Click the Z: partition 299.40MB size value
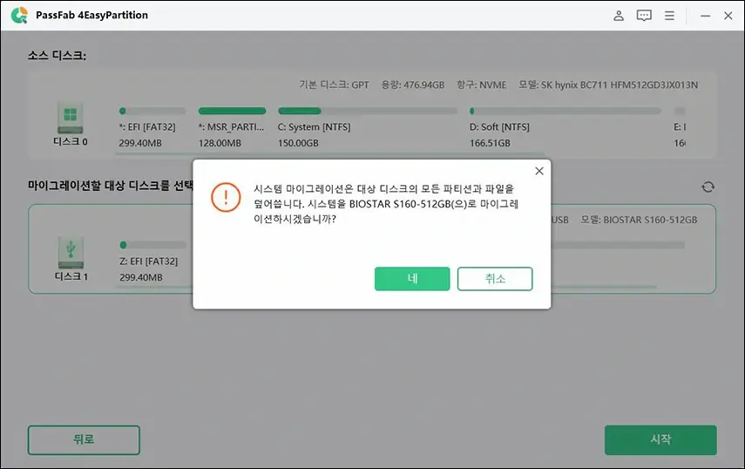This screenshot has height=469, width=745. click(140, 277)
